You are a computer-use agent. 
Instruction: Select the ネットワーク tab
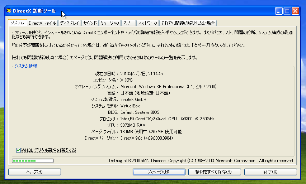pyautogui.click(x=147, y=23)
